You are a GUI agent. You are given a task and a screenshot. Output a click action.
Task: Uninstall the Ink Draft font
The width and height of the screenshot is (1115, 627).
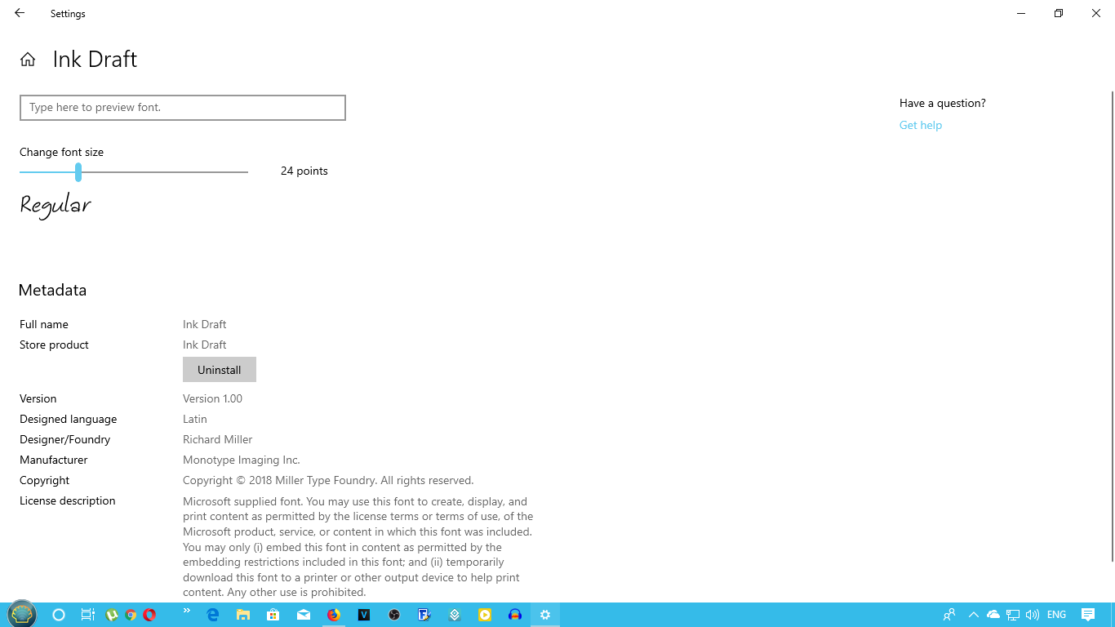pos(220,370)
